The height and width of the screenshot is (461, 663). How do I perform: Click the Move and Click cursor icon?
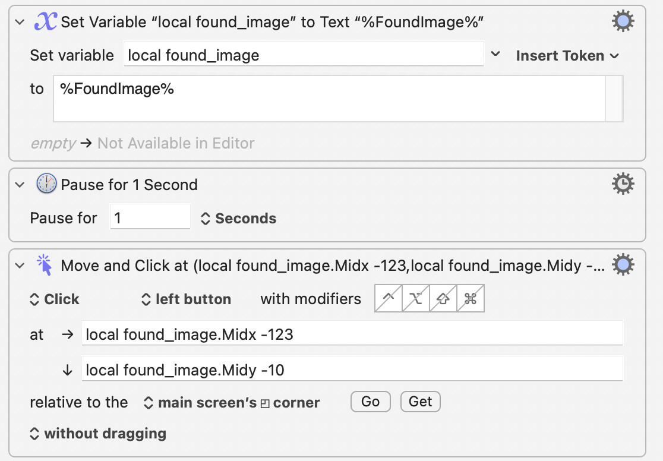(x=45, y=265)
